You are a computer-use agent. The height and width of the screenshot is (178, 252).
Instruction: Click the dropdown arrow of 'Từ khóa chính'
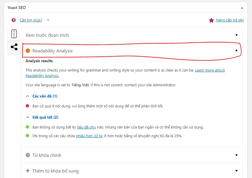tap(236, 155)
